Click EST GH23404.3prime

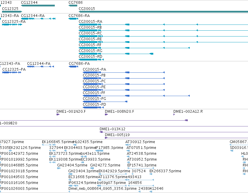[x=83, y=171]
